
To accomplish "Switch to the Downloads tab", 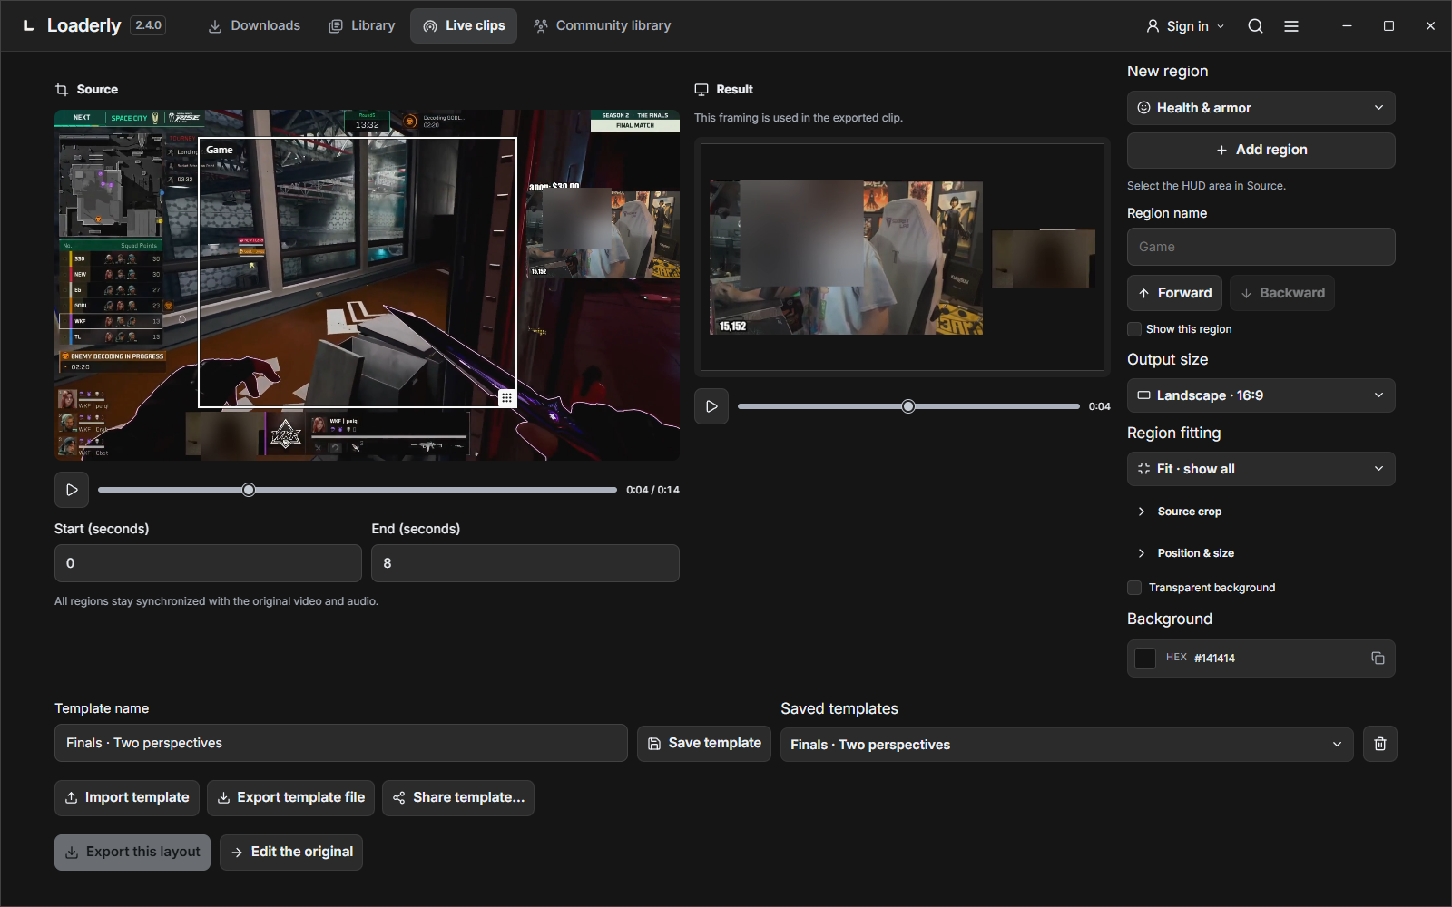I will (254, 25).
